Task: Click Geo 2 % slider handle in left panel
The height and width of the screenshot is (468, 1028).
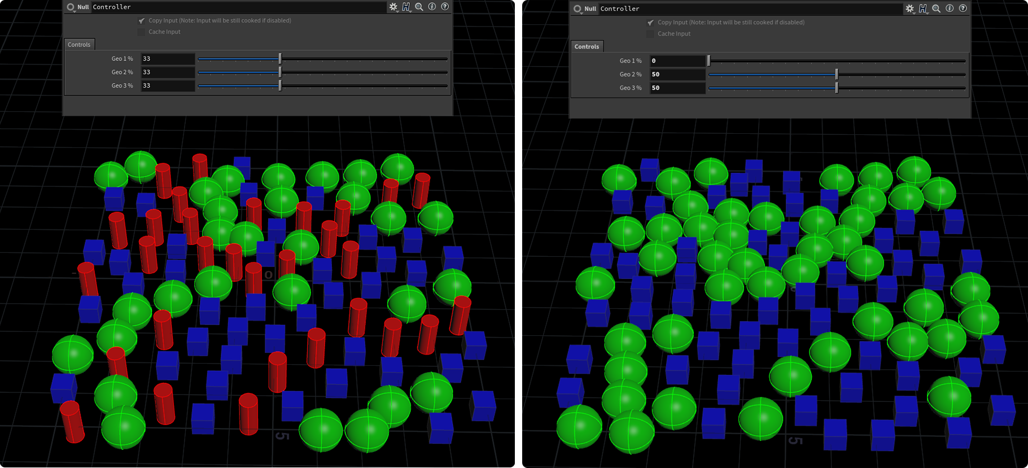Action: (280, 72)
